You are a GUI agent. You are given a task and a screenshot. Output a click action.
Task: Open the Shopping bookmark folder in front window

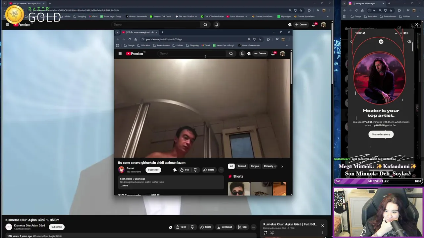pos(192,45)
